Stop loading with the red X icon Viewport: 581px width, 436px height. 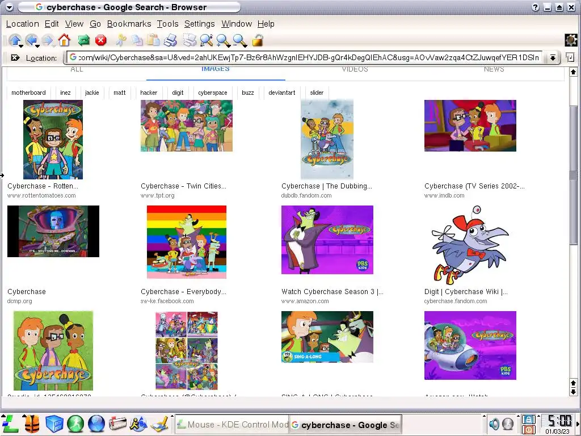[101, 40]
